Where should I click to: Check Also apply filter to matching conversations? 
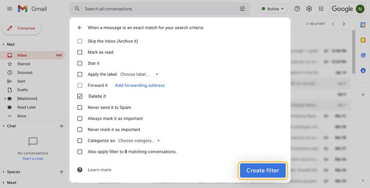click(x=80, y=152)
